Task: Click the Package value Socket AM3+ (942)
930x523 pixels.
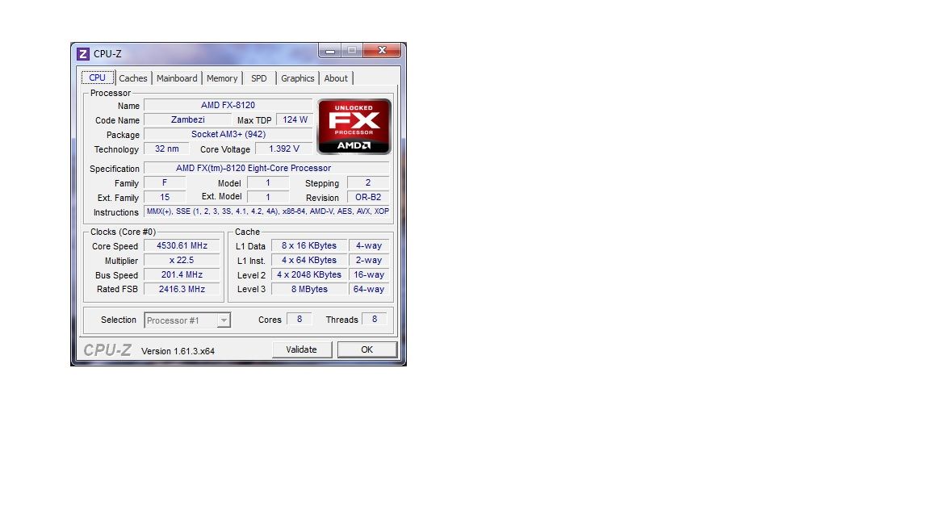Action: pos(228,134)
